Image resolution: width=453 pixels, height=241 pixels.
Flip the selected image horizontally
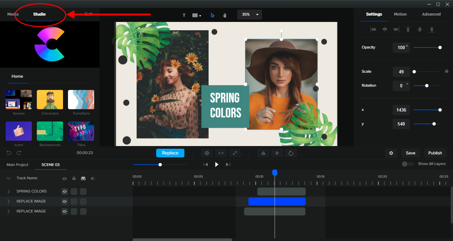point(263,153)
